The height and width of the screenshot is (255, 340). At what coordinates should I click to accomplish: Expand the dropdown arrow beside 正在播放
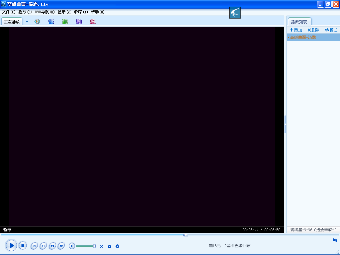[x=27, y=22]
